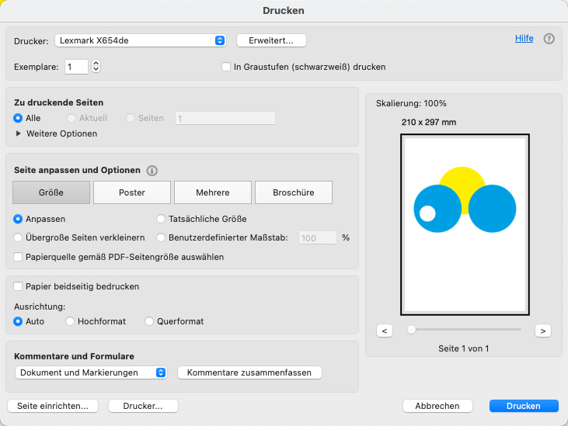Enable Papier beidseitig bedrucken checkbox

point(19,286)
